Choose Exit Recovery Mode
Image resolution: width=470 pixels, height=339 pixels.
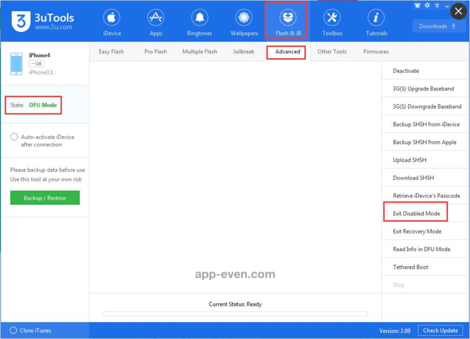point(425,232)
